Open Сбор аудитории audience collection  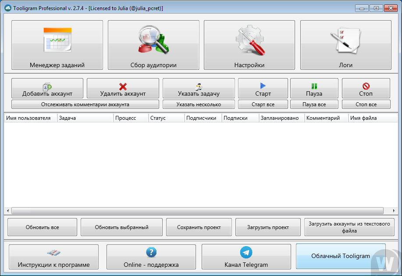153,45
